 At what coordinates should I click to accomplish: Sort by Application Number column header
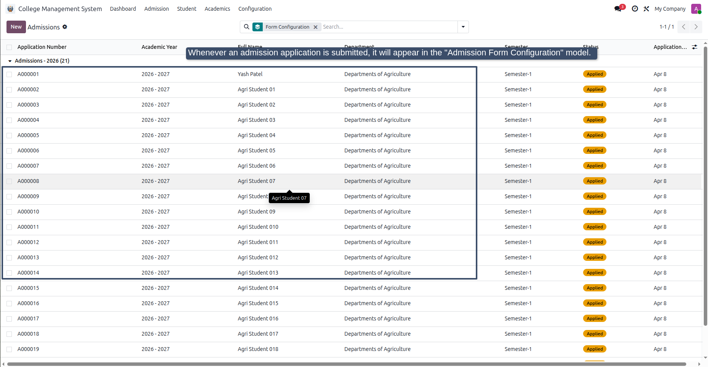click(42, 47)
